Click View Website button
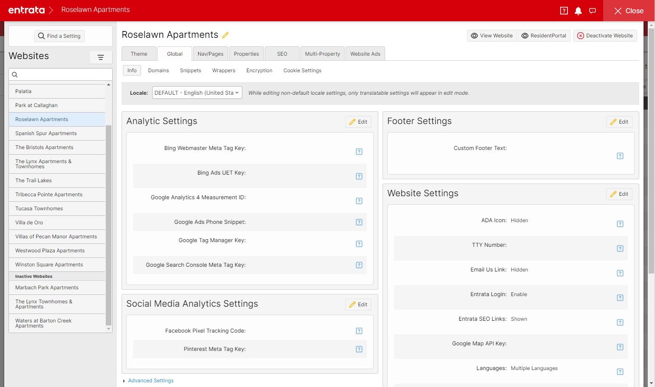Image resolution: width=655 pixels, height=387 pixels. 492,36
